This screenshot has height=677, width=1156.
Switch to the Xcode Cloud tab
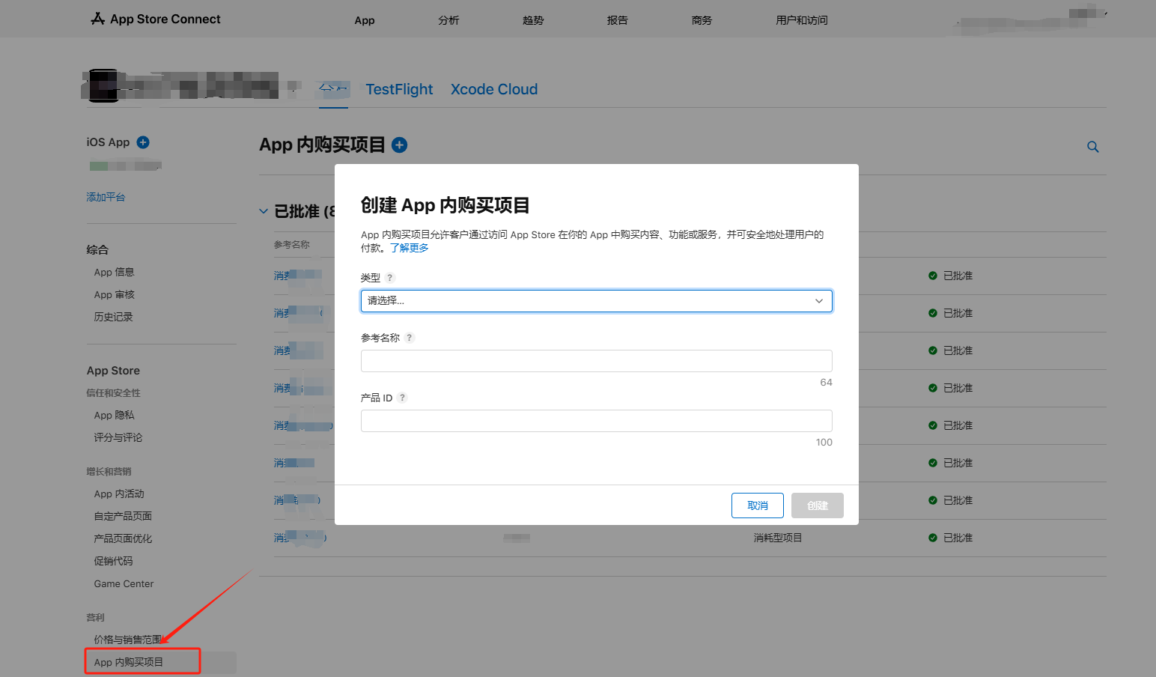(x=494, y=89)
